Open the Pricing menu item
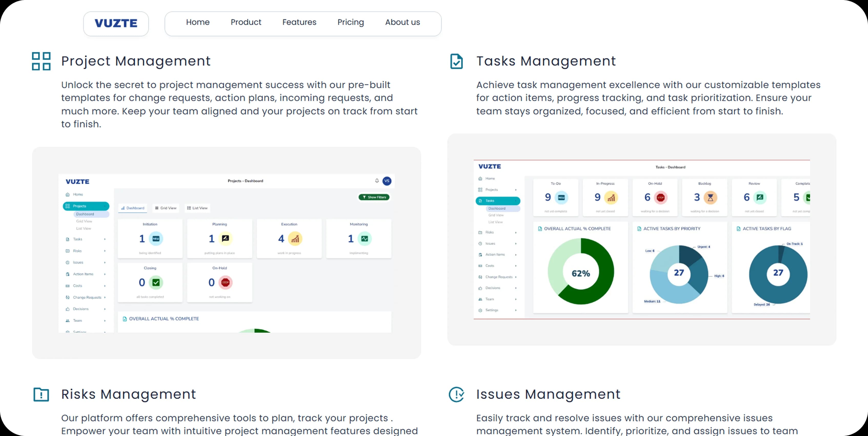The image size is (868, 436). [x=350, y=22]
